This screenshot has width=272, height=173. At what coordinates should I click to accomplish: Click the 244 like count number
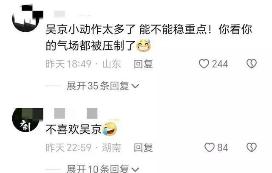point(220,64)
